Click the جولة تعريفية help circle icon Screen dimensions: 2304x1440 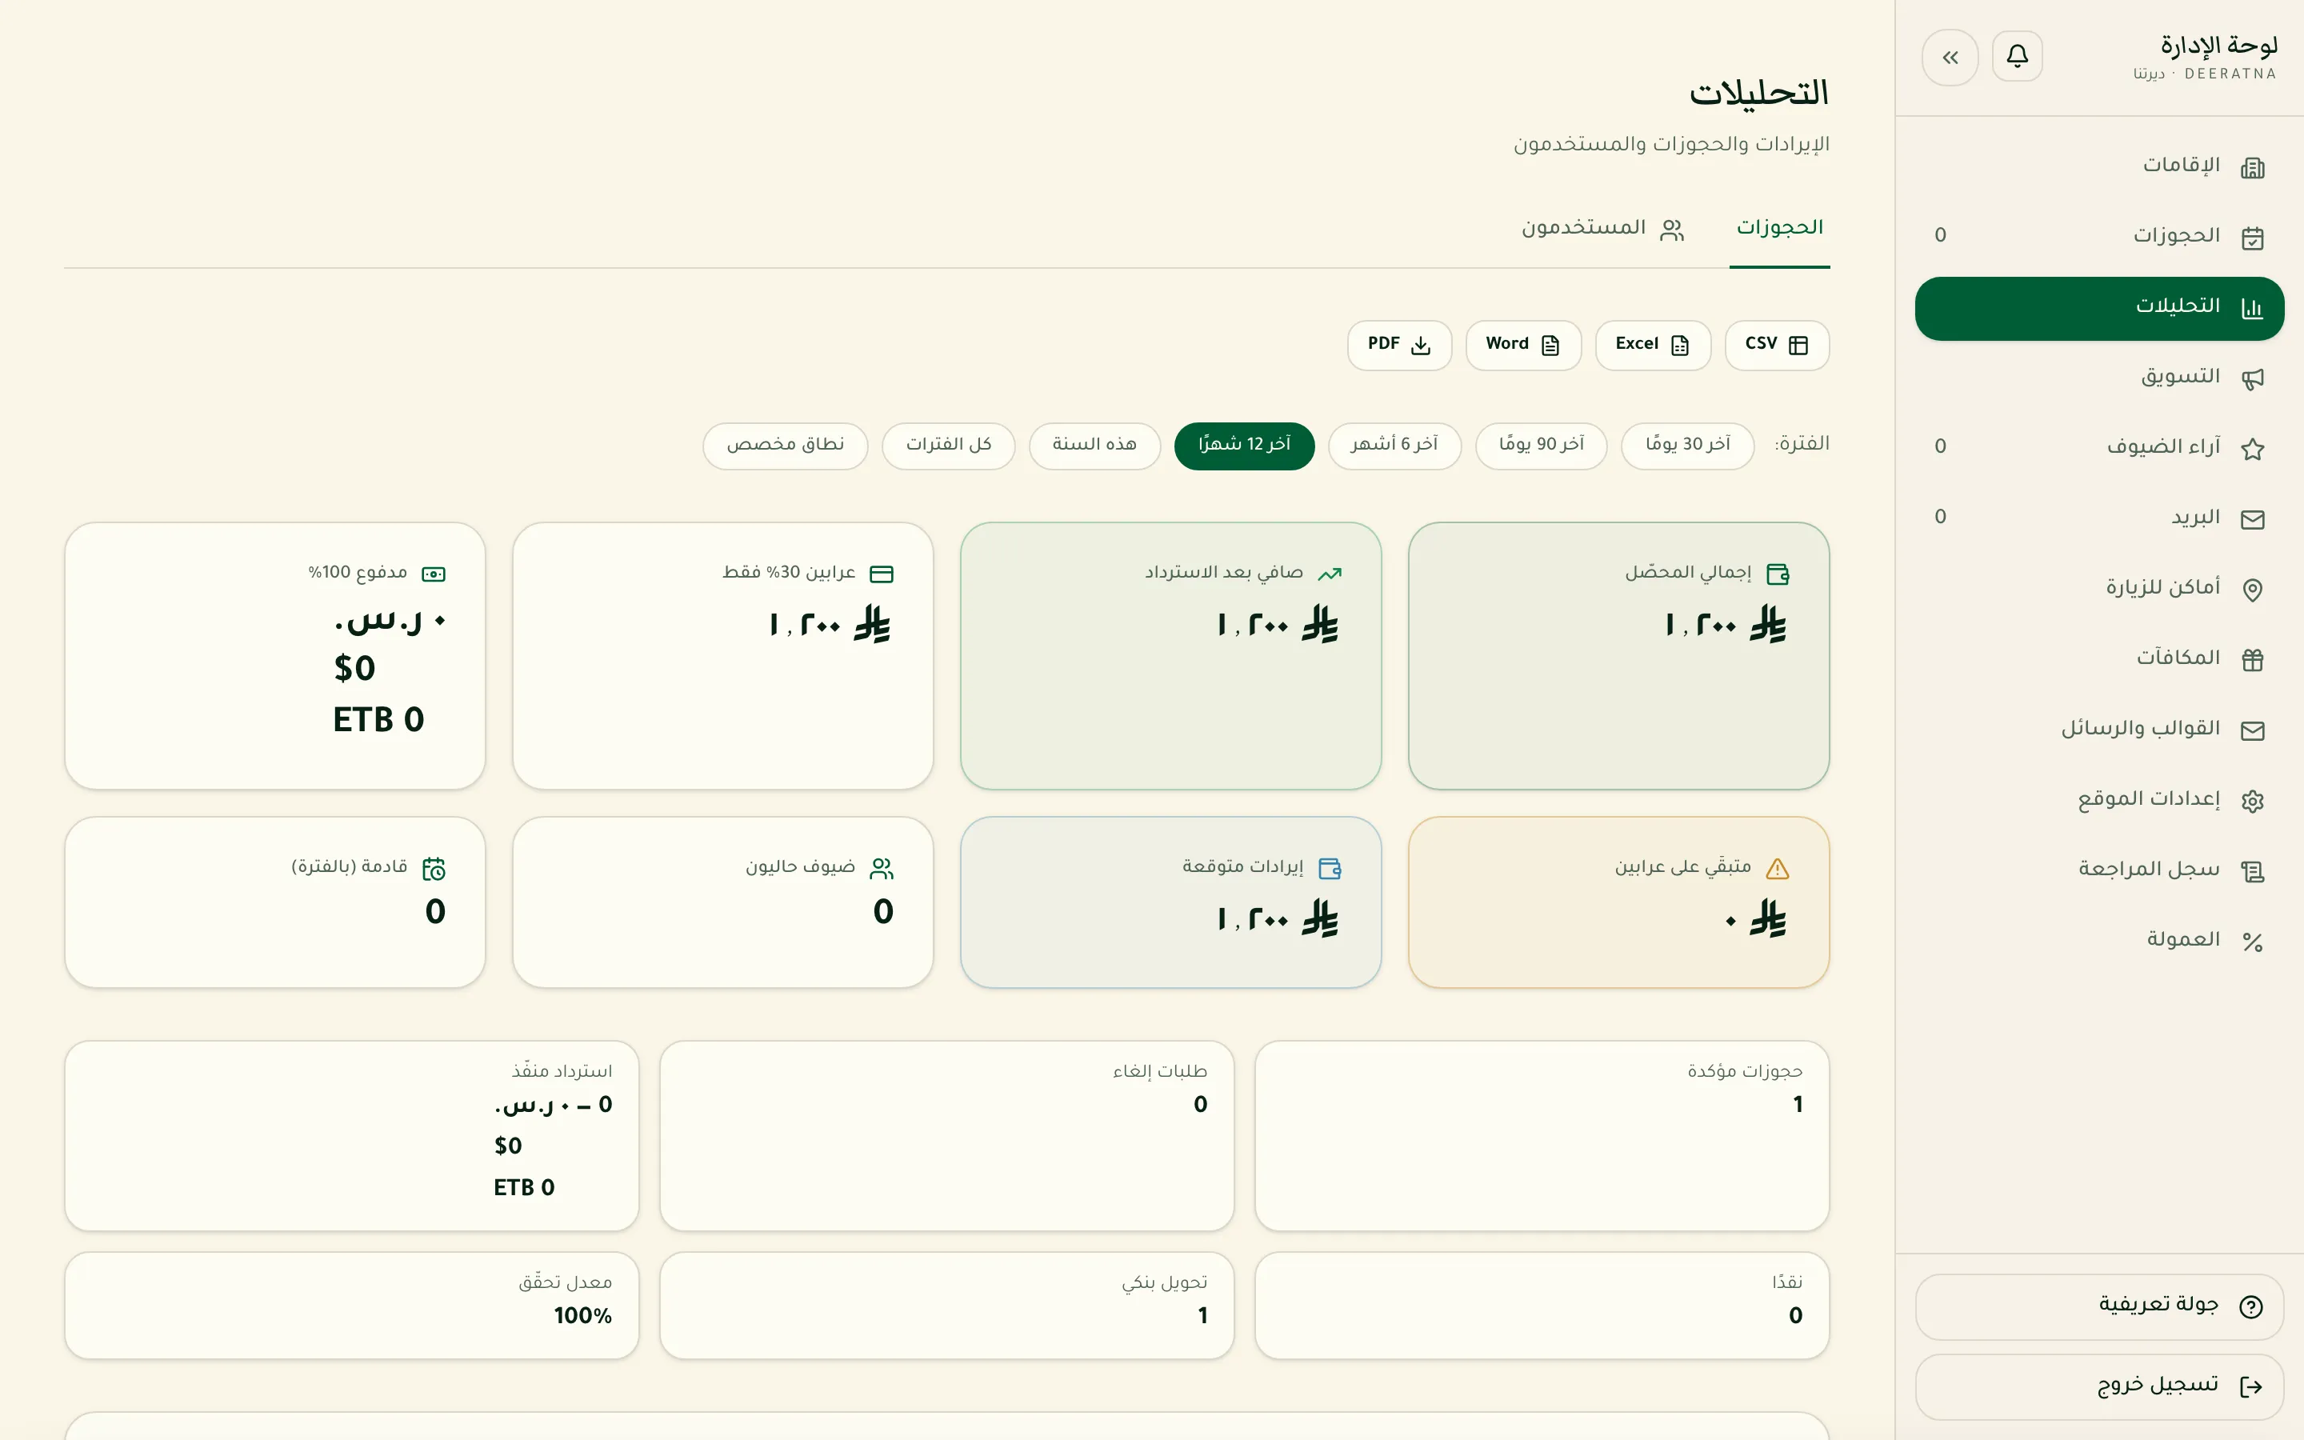click(2250, 1306)
